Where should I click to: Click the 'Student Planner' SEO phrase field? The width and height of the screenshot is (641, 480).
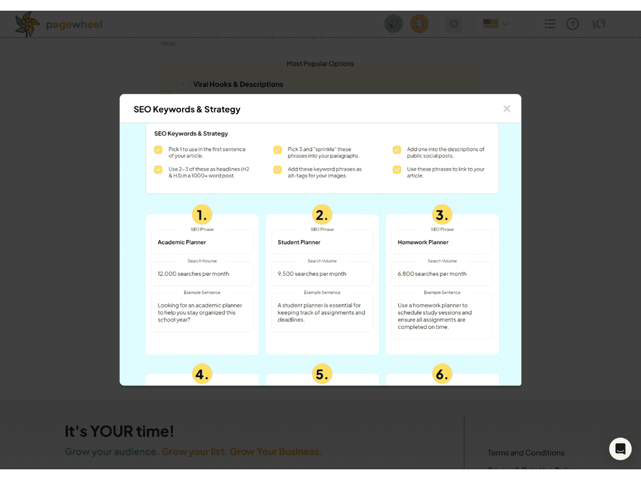[322, 242]
